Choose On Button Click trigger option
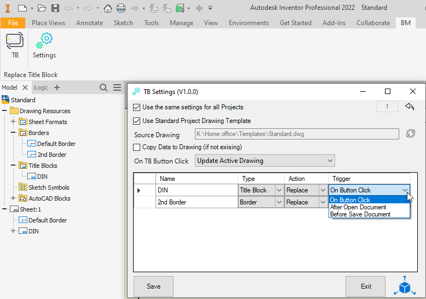This screenshot has width=426, height=299. click(x=350, y=200)
